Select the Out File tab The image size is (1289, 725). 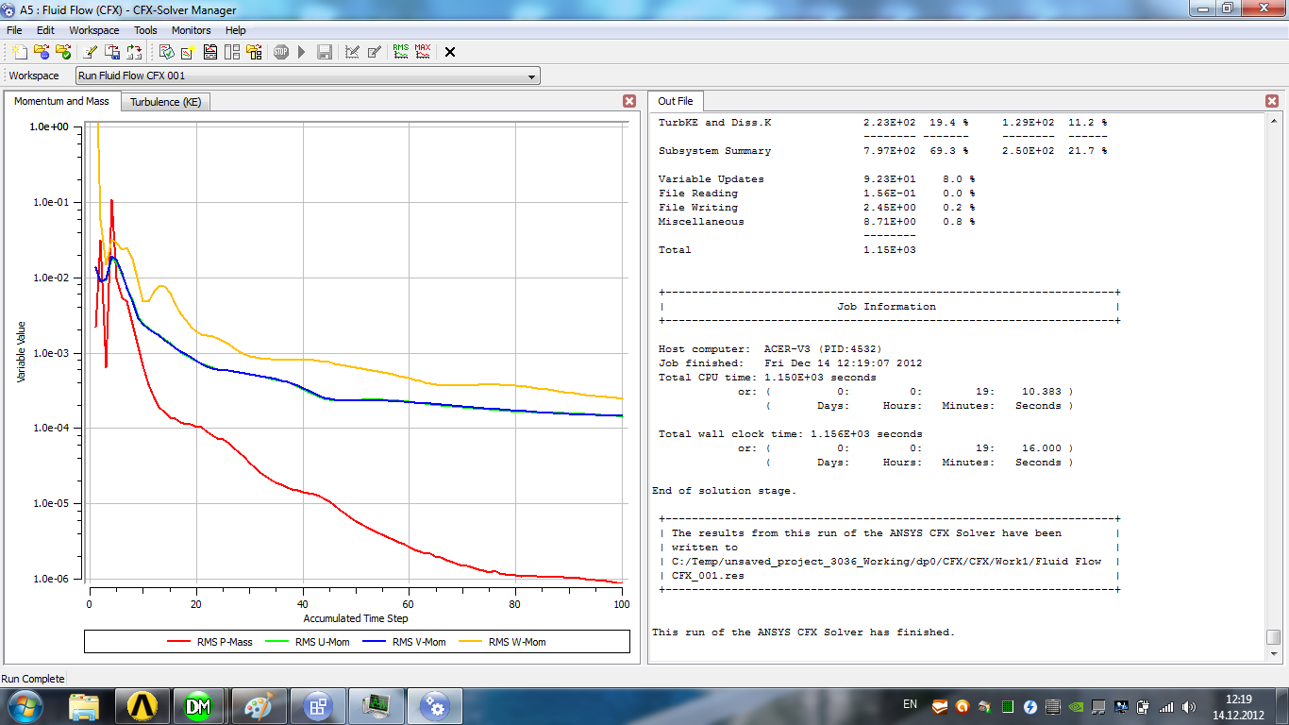pos(675,101)
